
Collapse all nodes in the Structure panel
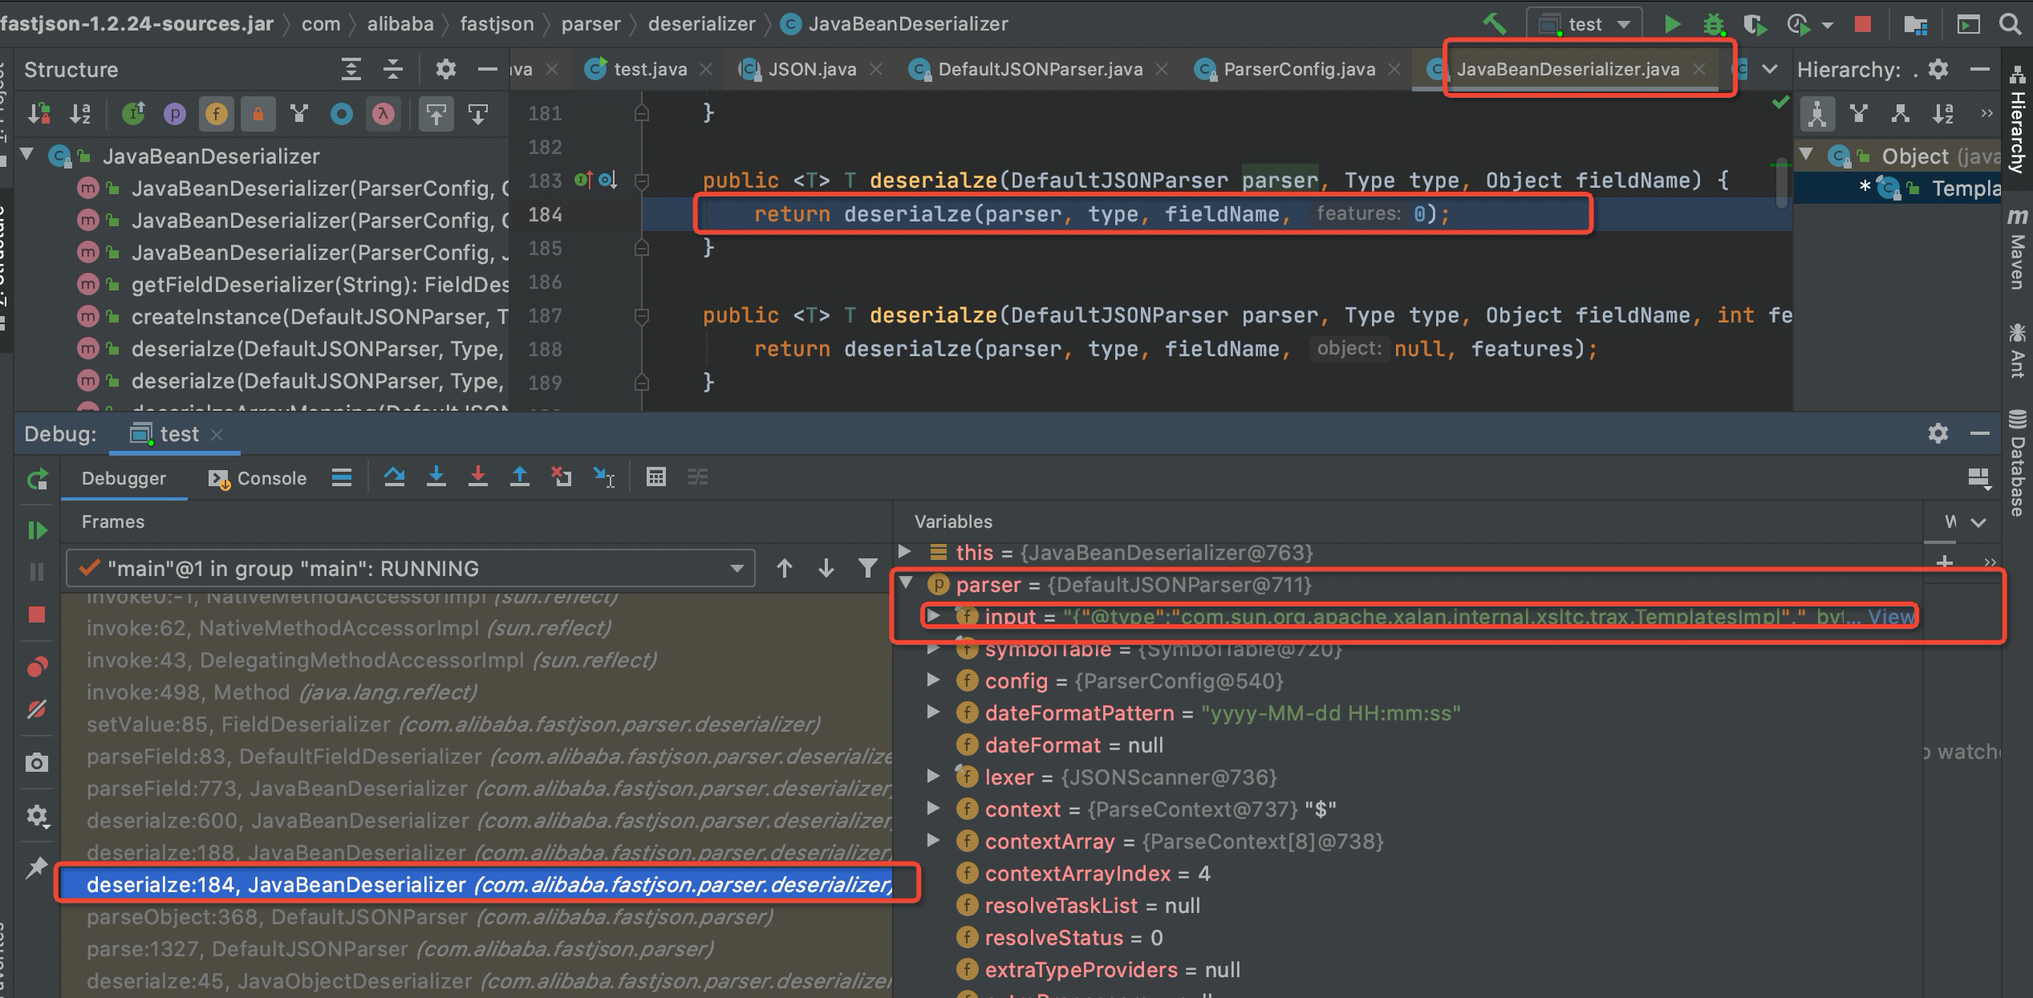pos(392,70)
